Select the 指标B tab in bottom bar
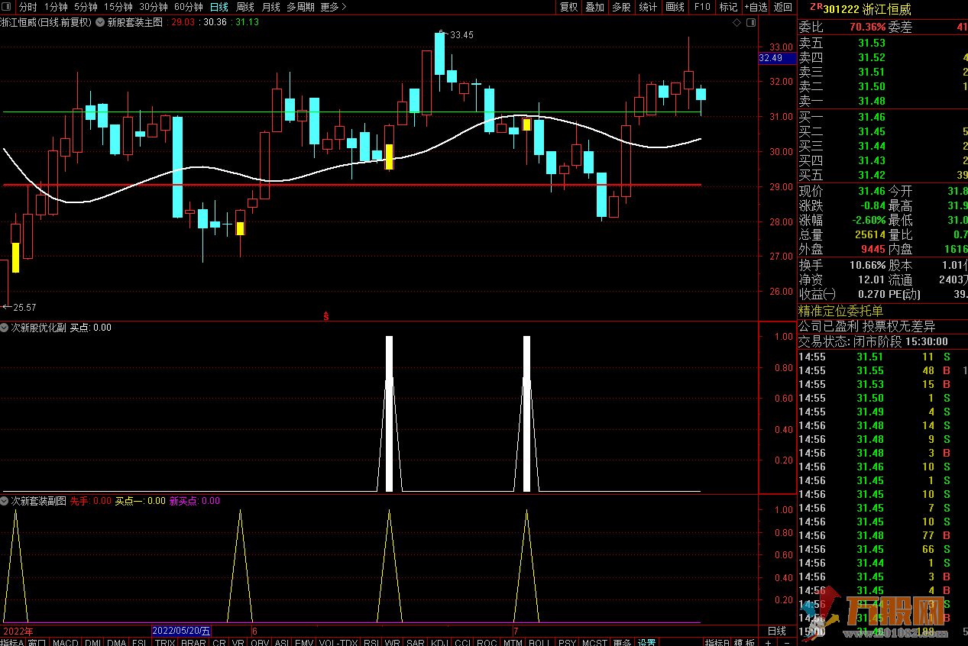 (x=716, y=642)
